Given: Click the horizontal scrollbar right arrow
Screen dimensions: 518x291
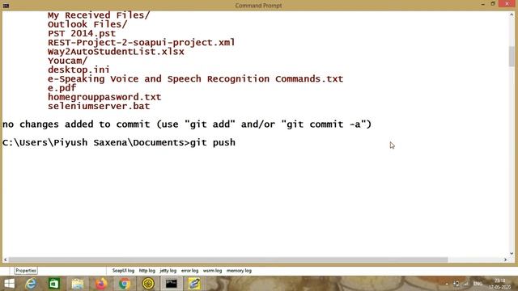Looking at the screenshot, I should coord(505,259).
